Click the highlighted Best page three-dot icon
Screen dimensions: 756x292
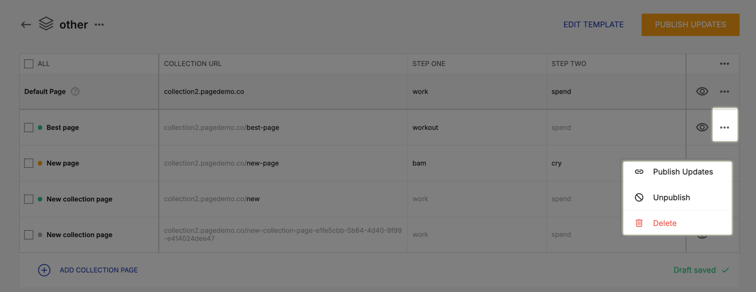[724, 127]
